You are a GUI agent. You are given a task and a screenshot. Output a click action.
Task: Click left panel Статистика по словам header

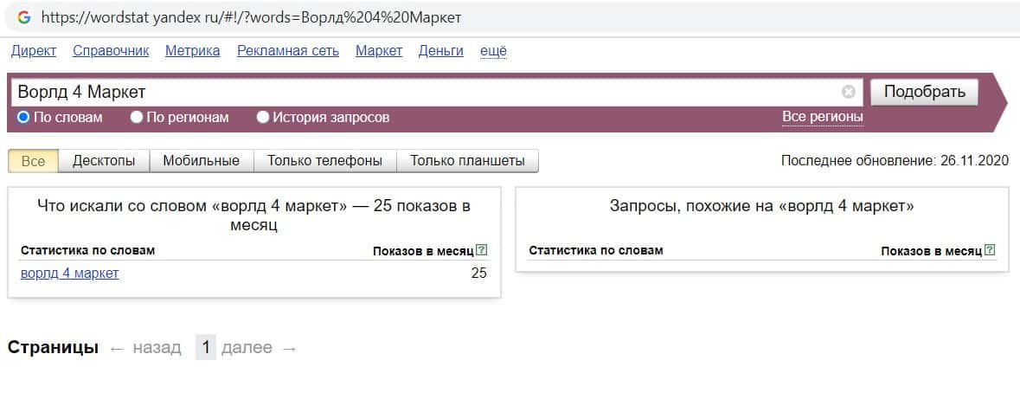click(x=88, y=250)
